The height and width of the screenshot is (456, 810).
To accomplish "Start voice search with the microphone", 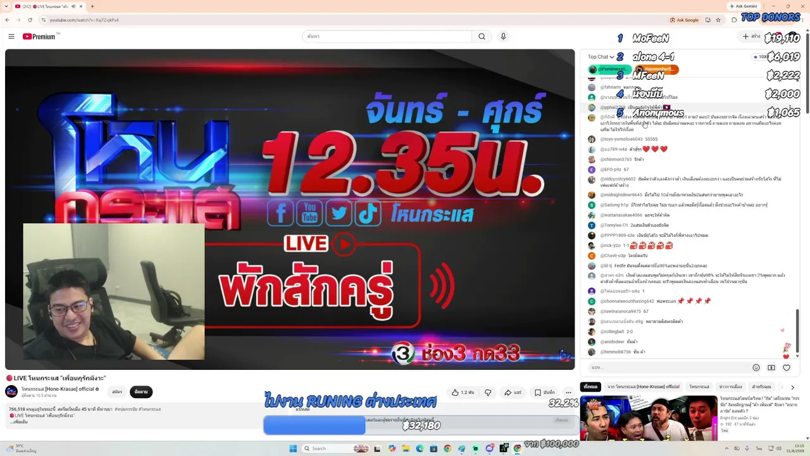I will pos(503,37).
